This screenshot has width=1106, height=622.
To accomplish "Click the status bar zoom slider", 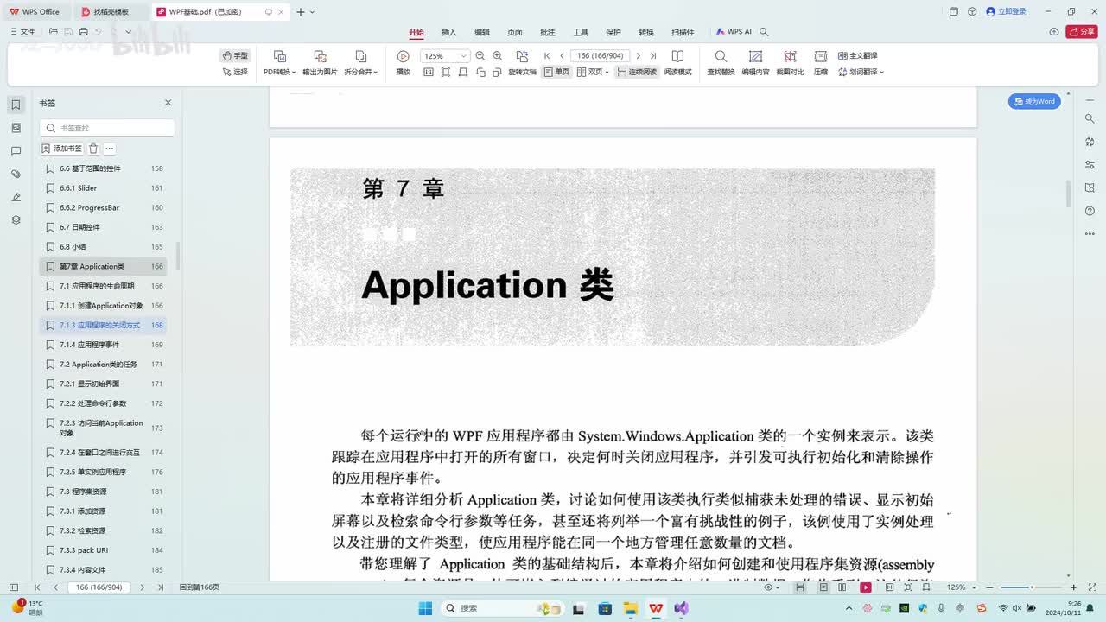I will (1032, 587).
